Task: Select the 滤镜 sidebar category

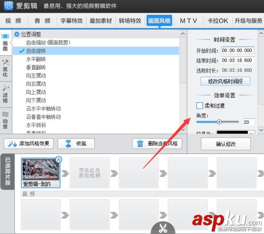Action: tap(5, 95)
